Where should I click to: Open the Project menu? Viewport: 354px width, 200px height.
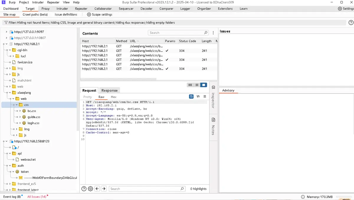click(x=24, y=2)
